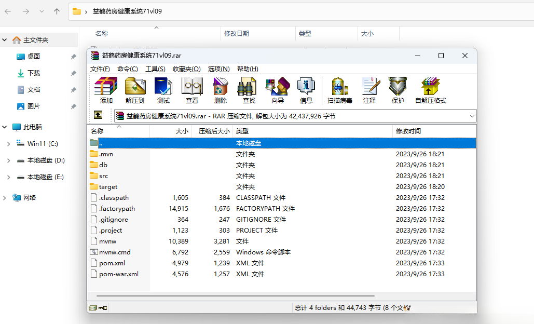Click the Virus Scan (扫描病毒) icon
The width and height of the screenshot is (534, 324).
(x=339, y=90)
